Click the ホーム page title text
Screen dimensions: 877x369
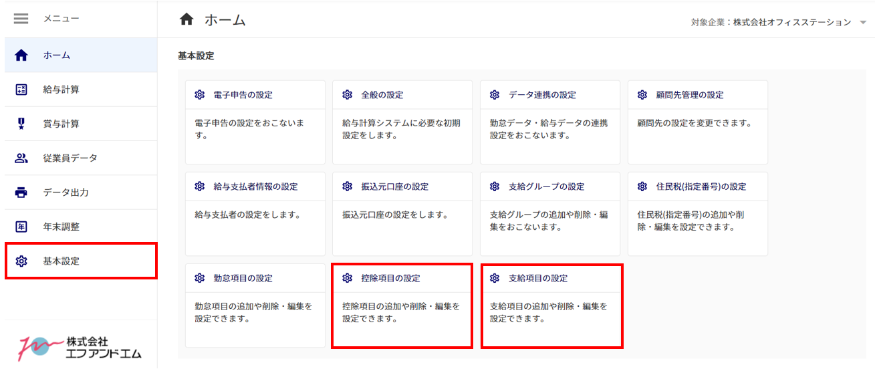tap(225, 20)
